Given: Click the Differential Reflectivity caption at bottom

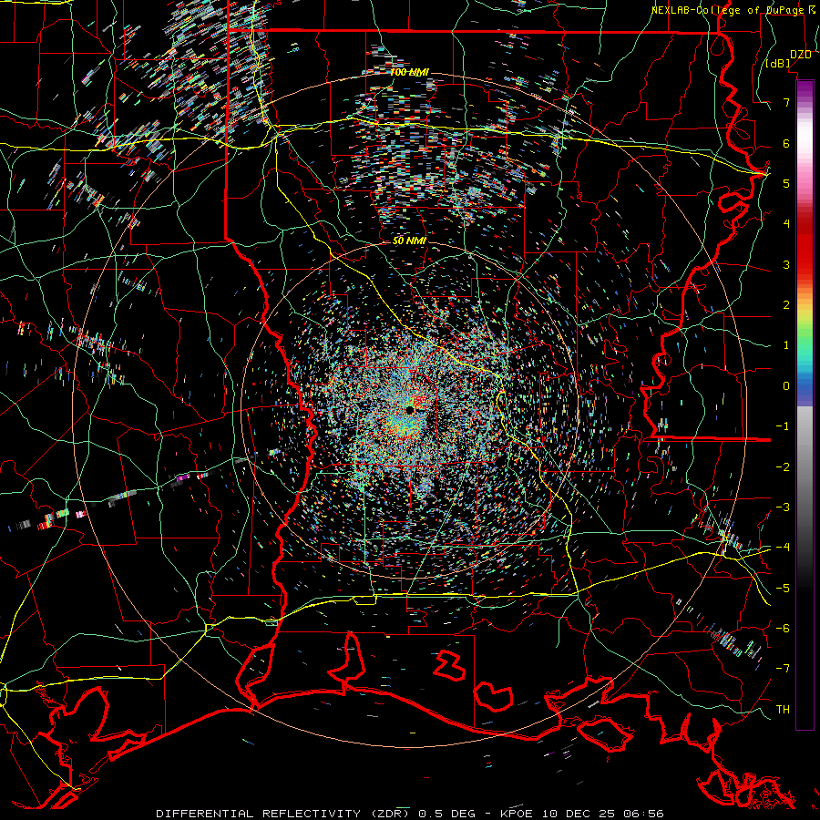Looking at the screenshot, I should tap(409, 814).
